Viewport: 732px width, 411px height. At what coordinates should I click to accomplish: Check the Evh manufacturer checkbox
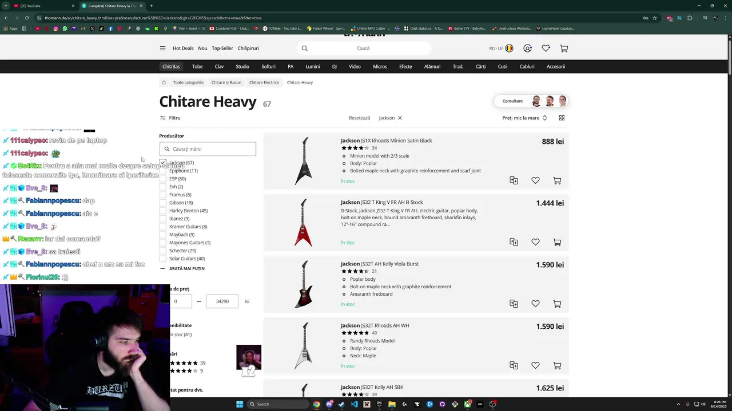pyautogui.click(x=163, y=187)
